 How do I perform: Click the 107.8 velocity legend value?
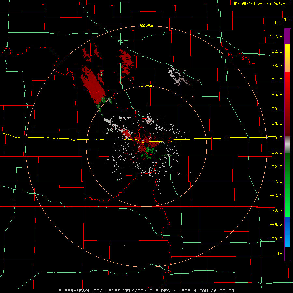click(276, 36)
